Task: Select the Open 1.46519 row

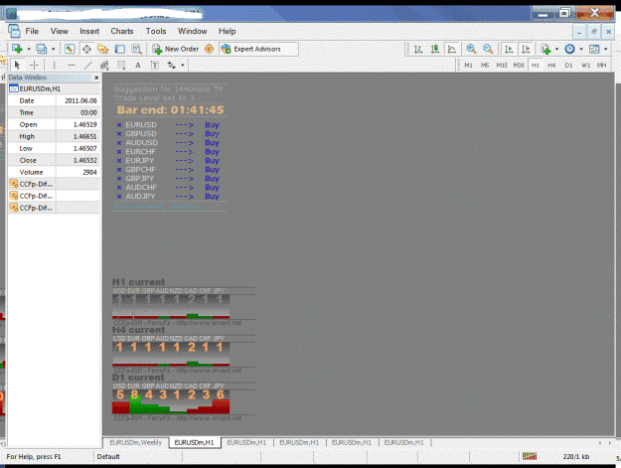Action: pos(54,124)
